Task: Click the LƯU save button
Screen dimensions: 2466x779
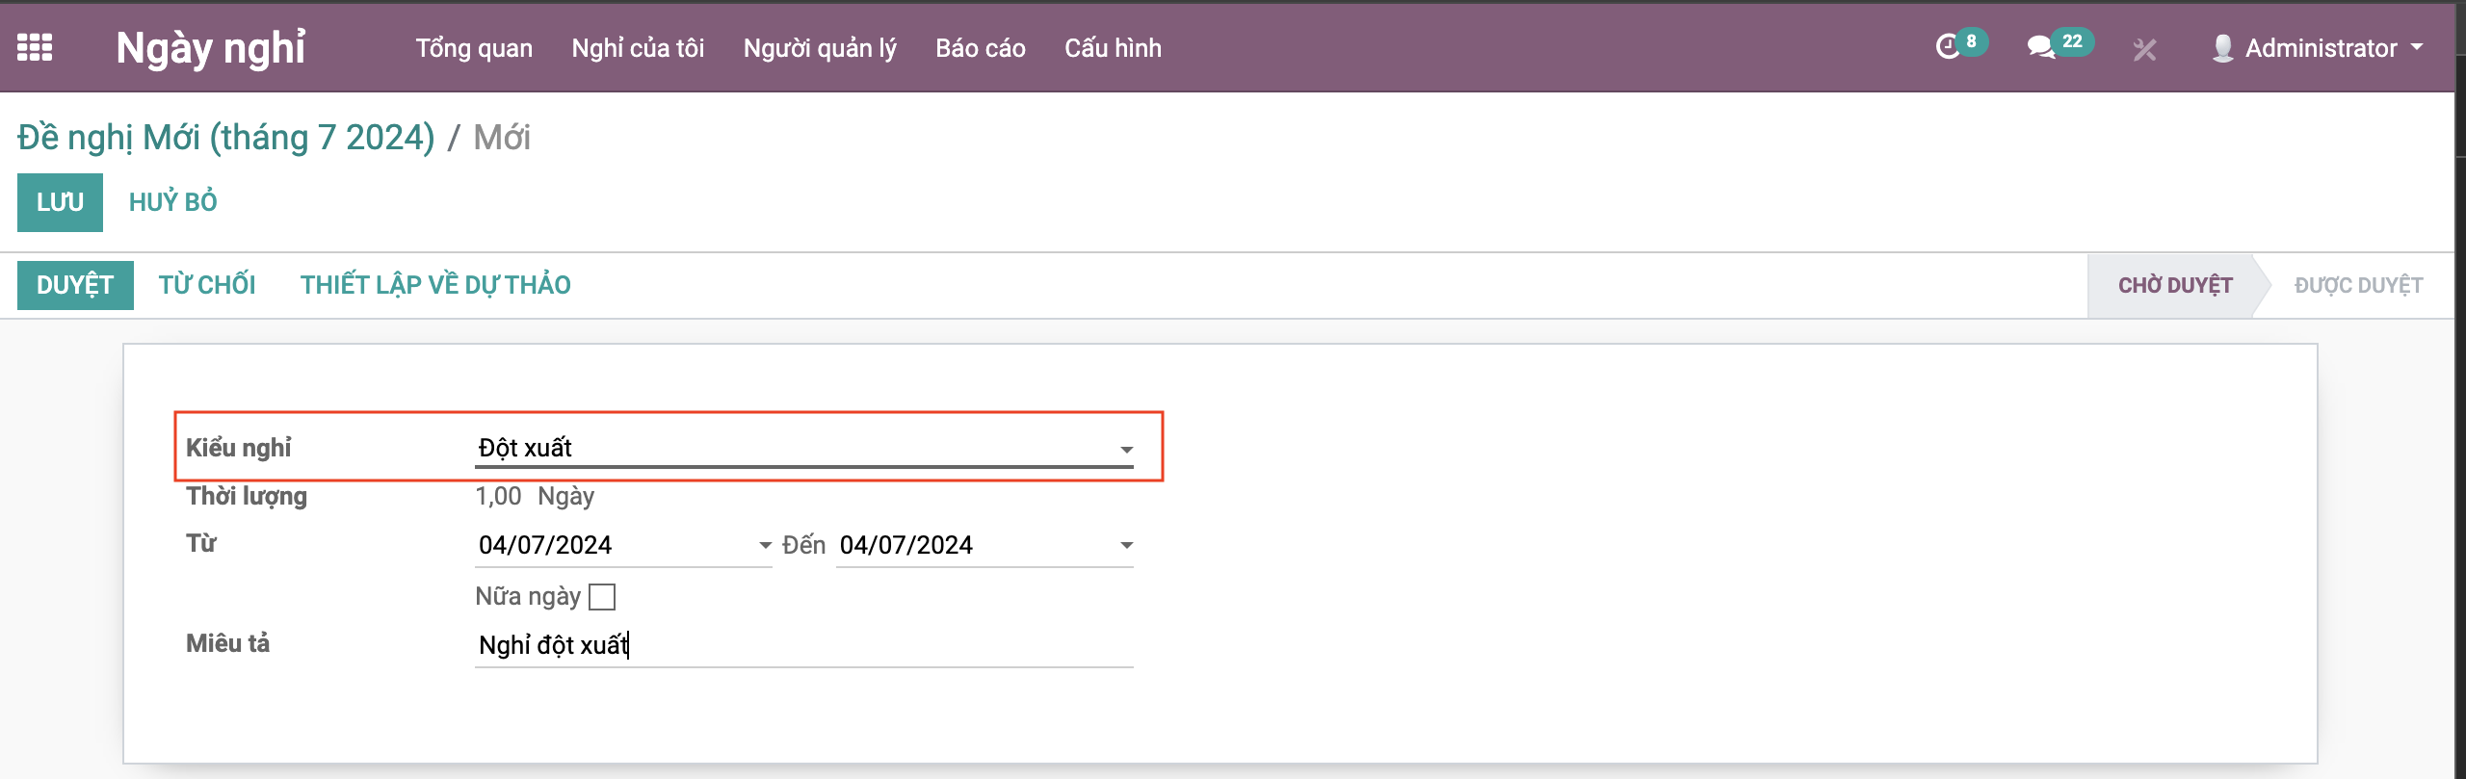Action: pyautogui.click(x=60, y=202)
